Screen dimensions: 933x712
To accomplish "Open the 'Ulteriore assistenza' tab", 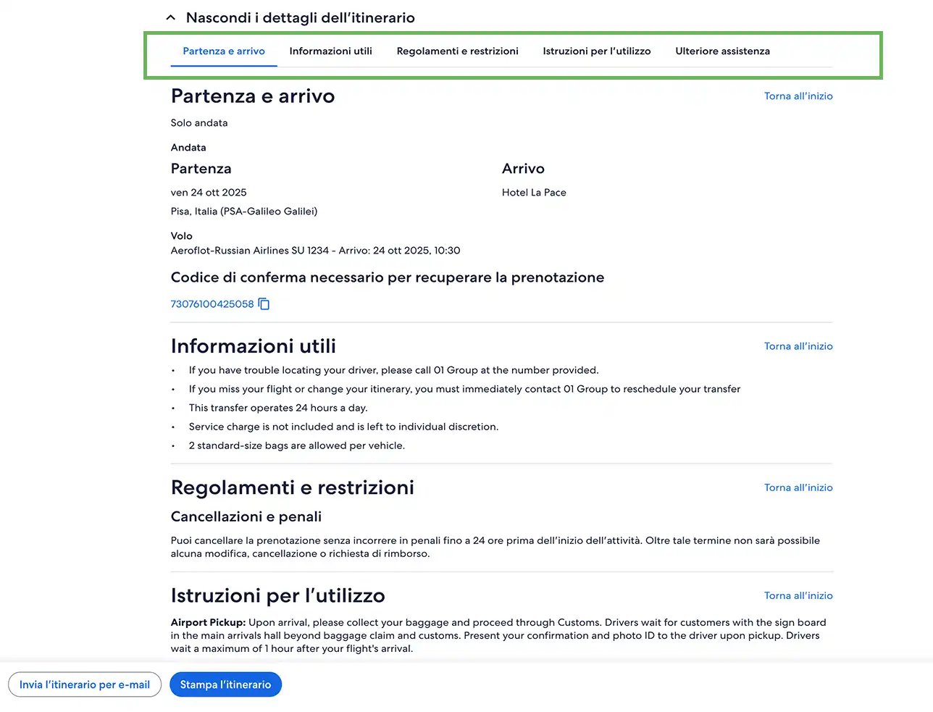I will pyautogui.click(x=722, y=51).
